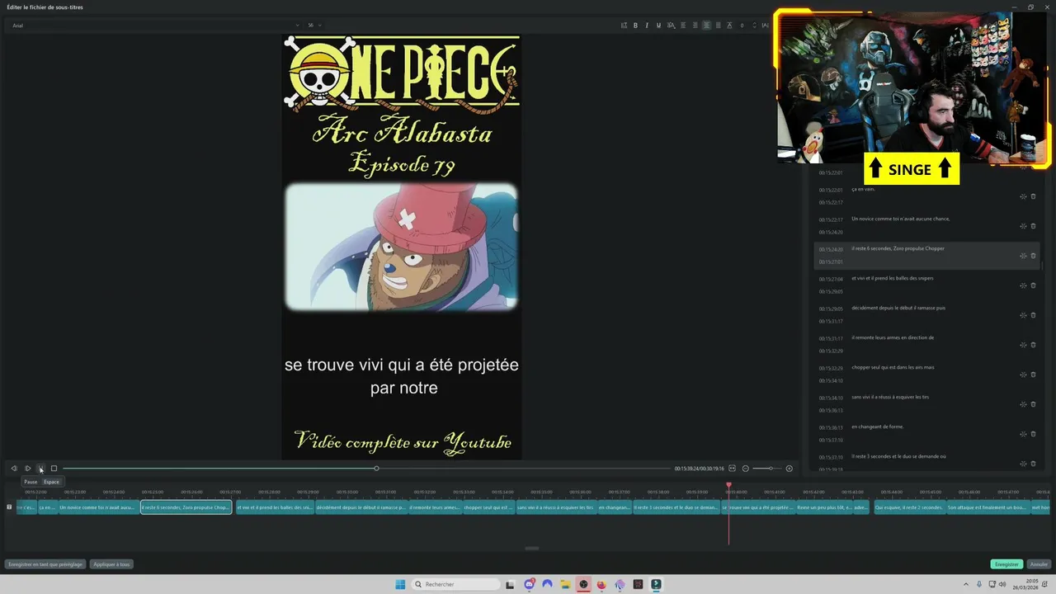Select subtitle text 'il remonte leurs armes en direction de'
The height and width of the screenshot is (594, 1056).
point(893,337)
